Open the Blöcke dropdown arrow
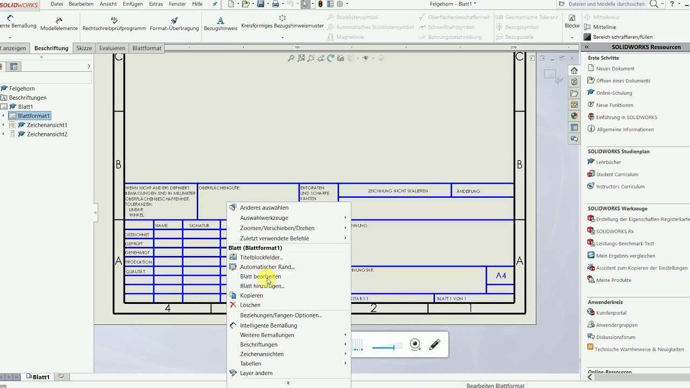This screenshot has width=690, height=388. (572, 38)
